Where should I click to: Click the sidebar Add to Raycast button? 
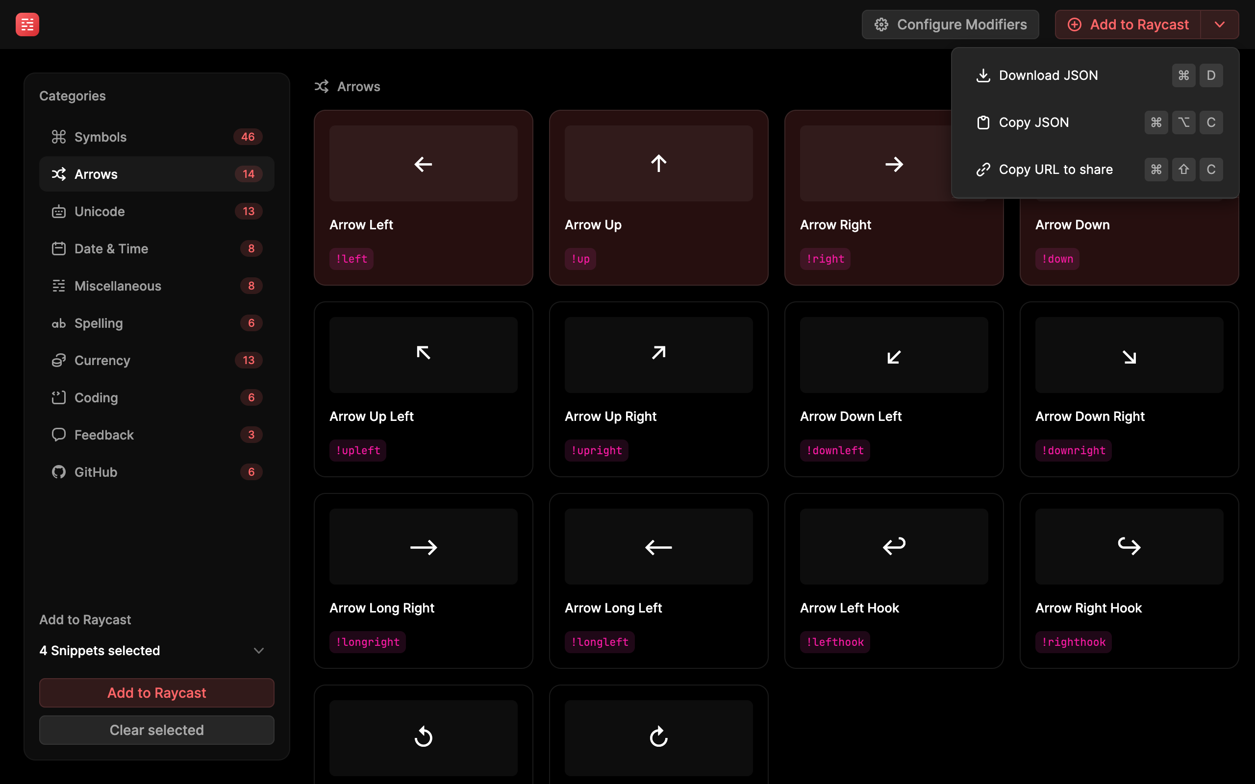tap(156, 693)
